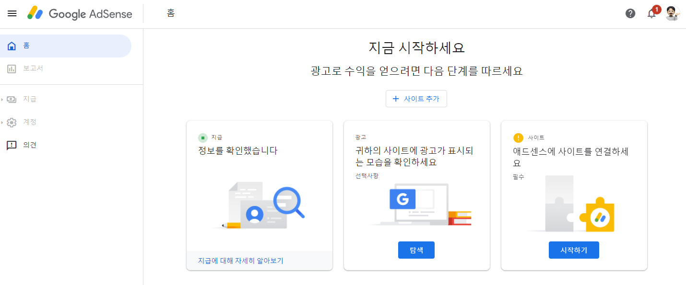The height and width of the screenshot is (285, 686).
Task: Click the green status icon on 지급 card
Action: pyautogui.click(x=202, y=138)
